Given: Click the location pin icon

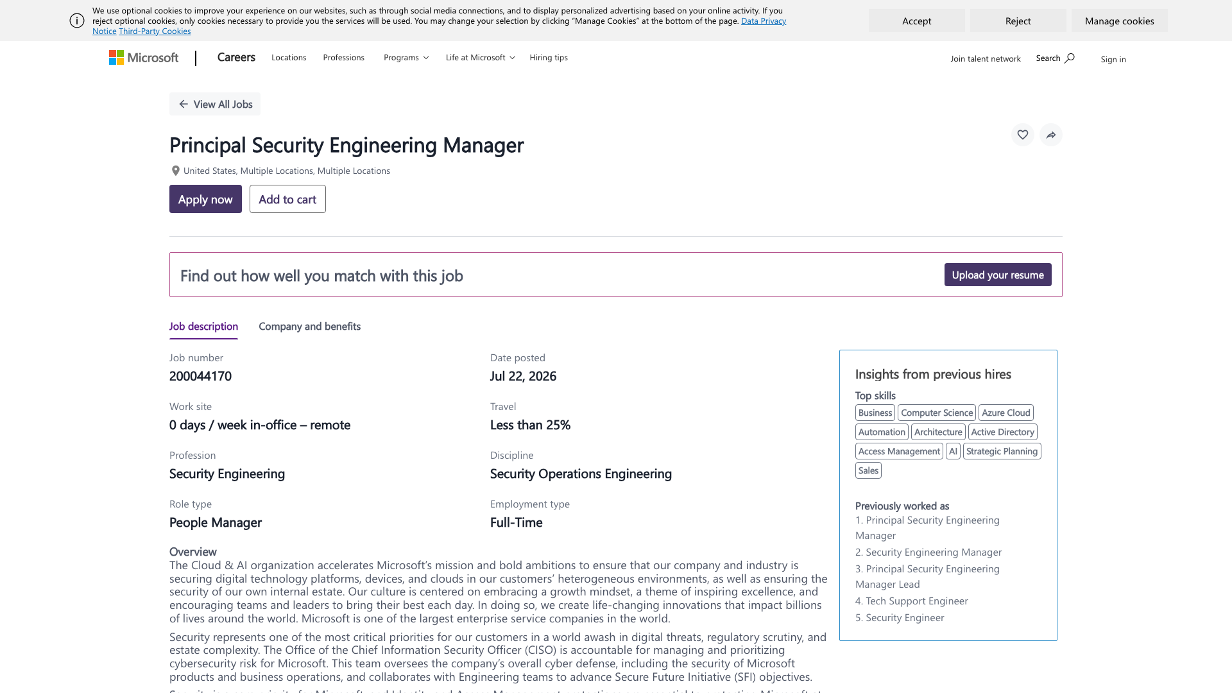Looking at the screenshot, I should pyautogui.click(x=175, y=171).
